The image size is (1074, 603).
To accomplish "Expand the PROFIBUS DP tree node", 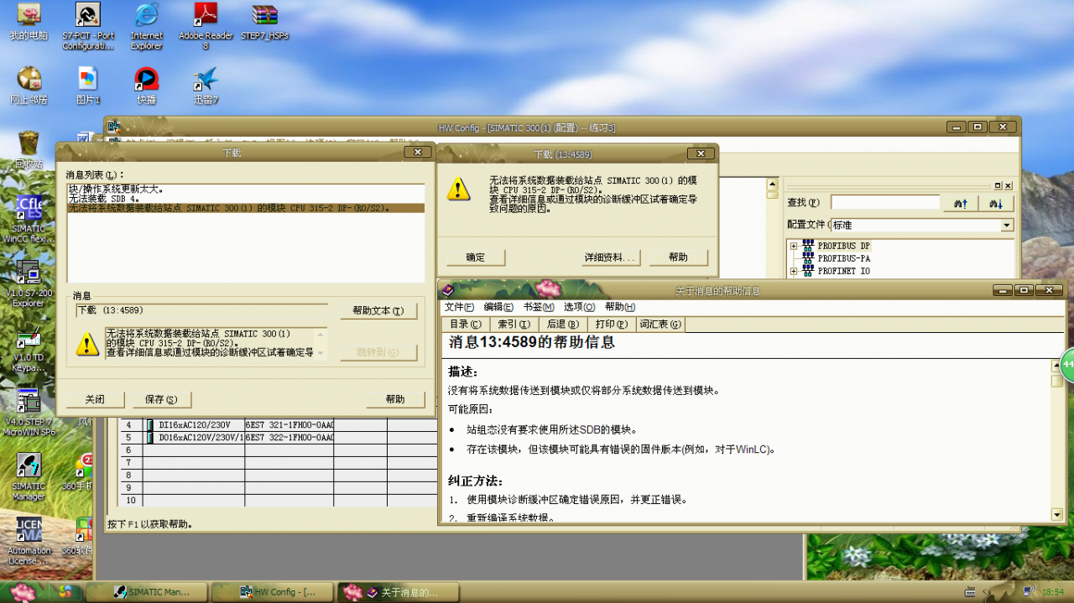I will pos(793,247).
